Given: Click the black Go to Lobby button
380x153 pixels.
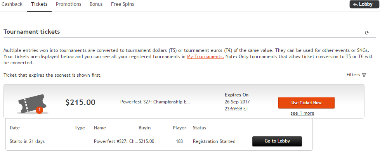Looking at the screenshot, I should tap(277, 141).
